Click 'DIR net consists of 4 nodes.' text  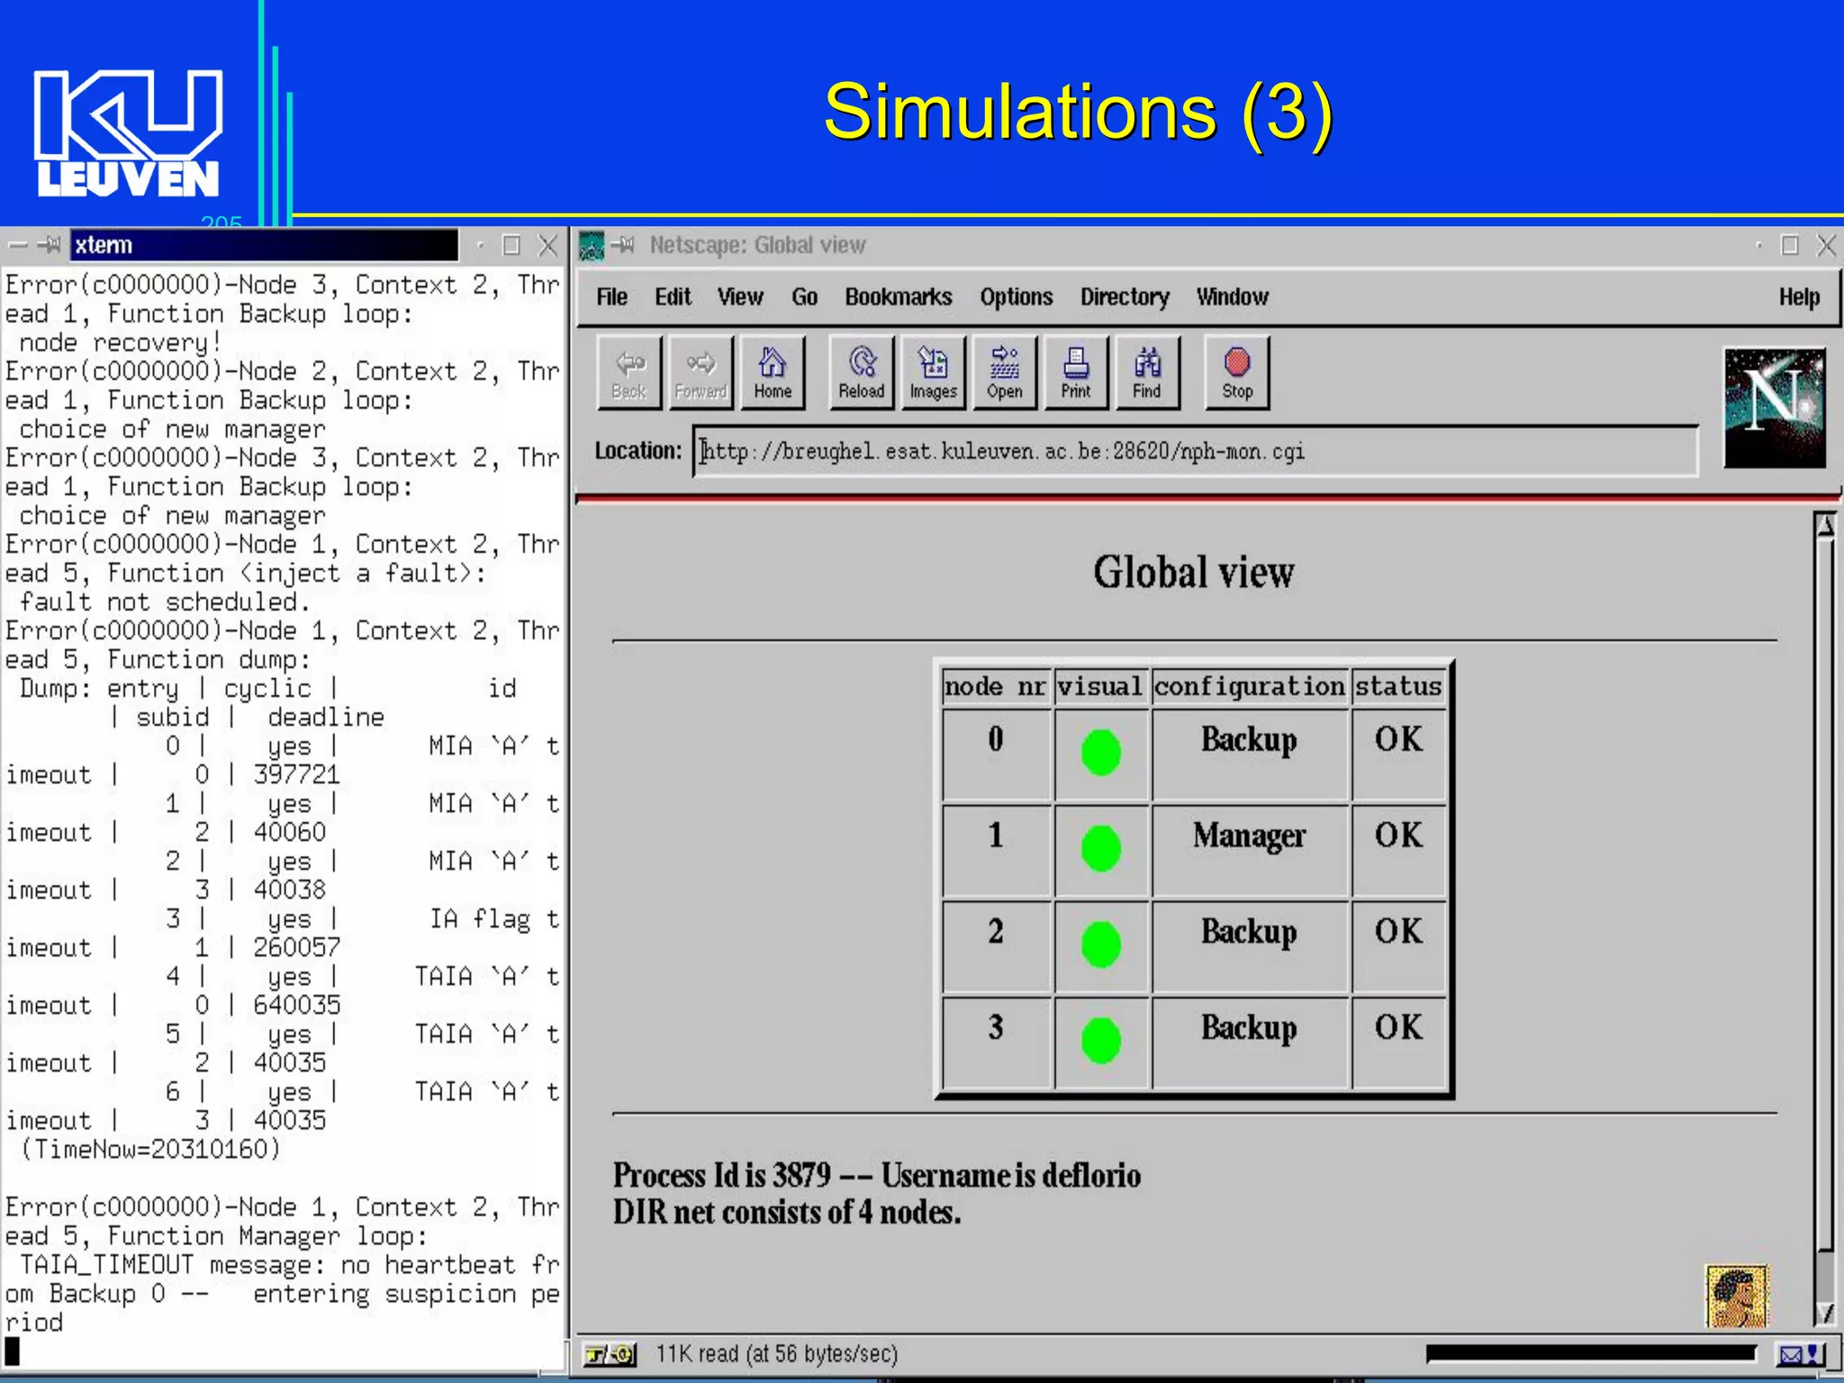[787, 1212]
